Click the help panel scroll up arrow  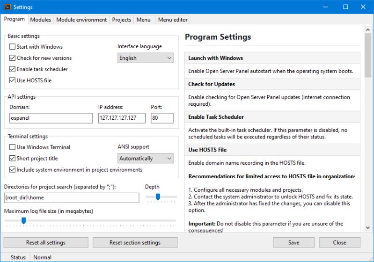point(368,30)
